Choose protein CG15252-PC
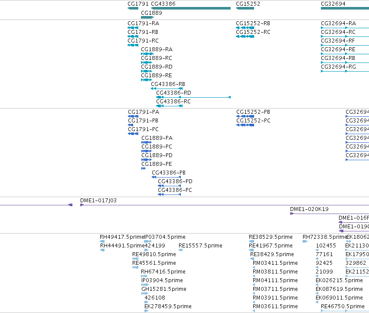The height and width of the screenshot is (313, 369). (254, 121)
